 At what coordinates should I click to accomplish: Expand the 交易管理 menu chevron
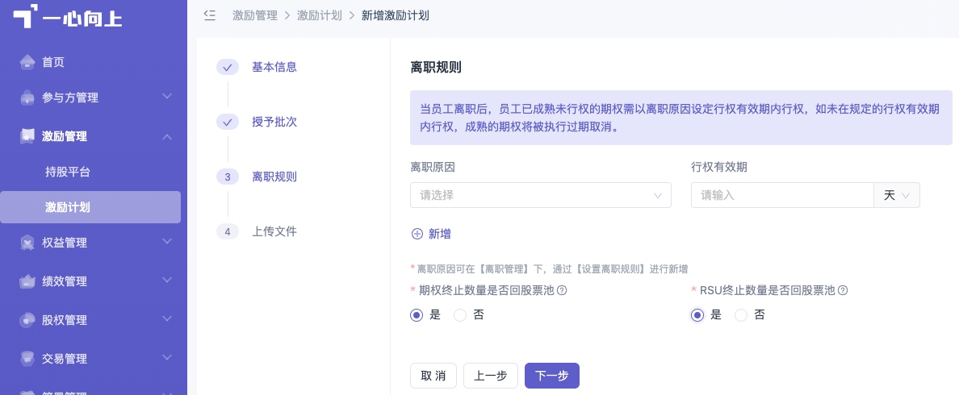pos(167,357)
